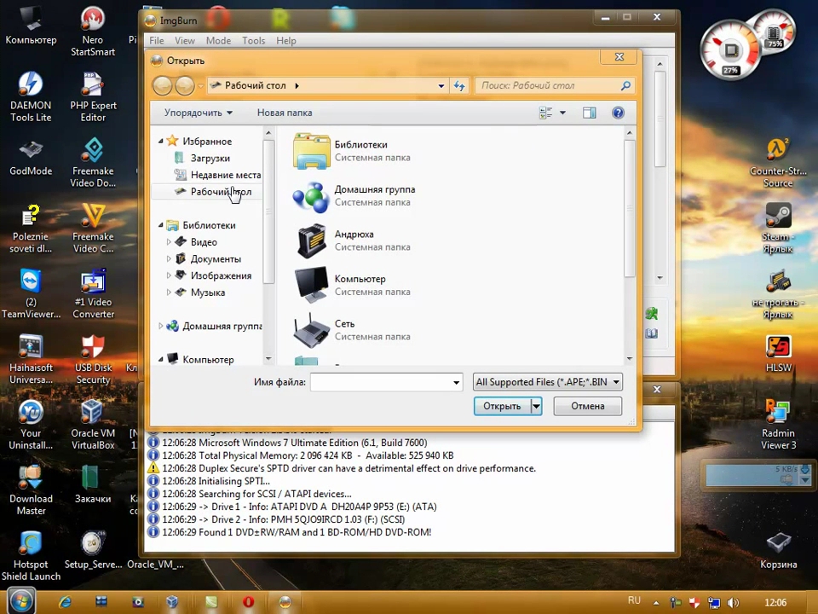This screenshot has height=614, width=818.
Task: Click the Help icon in the dialog toolbar
Action: [x=618, y=113]
